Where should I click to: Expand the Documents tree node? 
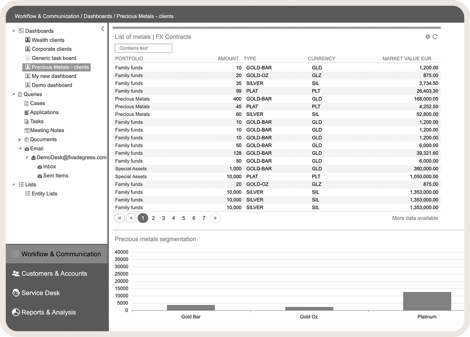coord(20,140)
